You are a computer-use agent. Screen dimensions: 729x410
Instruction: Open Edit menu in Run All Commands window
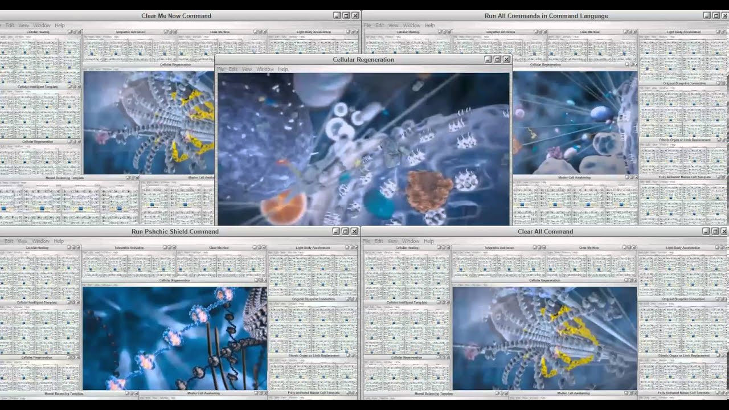[x=379, y=25]
